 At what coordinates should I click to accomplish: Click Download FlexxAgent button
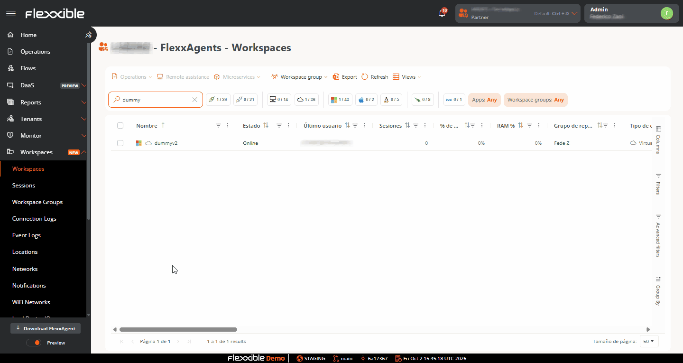(x=46, y=328)
